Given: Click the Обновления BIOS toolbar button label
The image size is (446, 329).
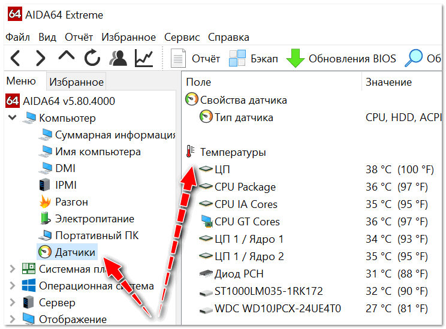Looking at the screenshot, I should 352,59.
